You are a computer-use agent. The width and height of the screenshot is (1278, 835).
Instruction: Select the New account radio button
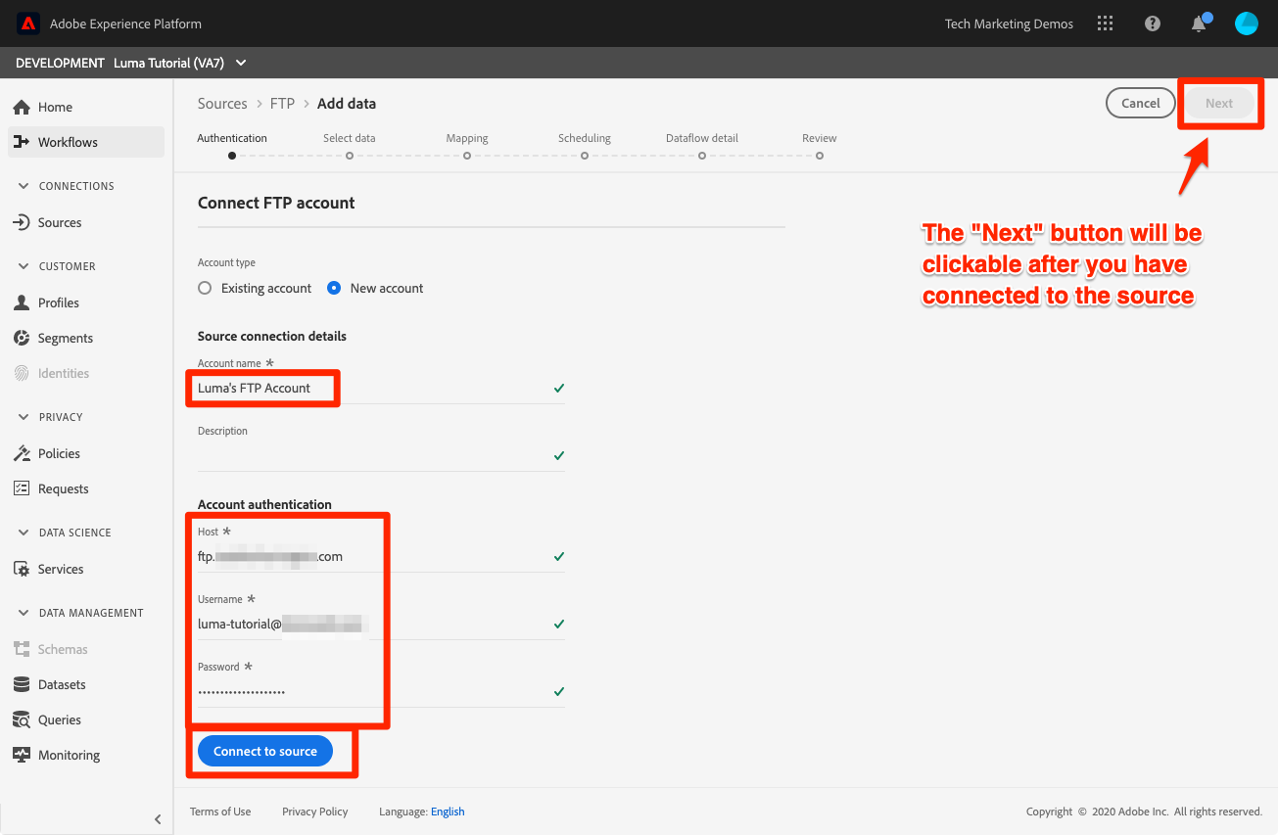point(334,288)
